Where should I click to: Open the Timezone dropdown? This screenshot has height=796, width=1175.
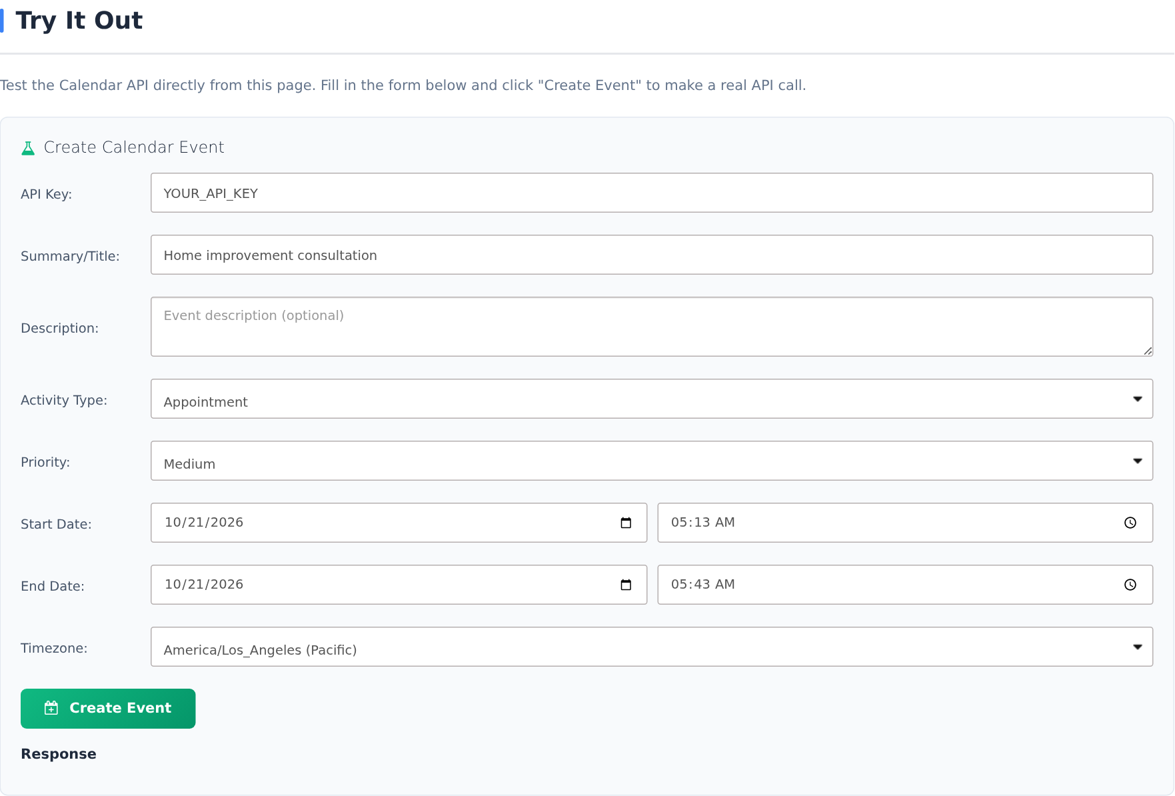(x=652, y=647)
